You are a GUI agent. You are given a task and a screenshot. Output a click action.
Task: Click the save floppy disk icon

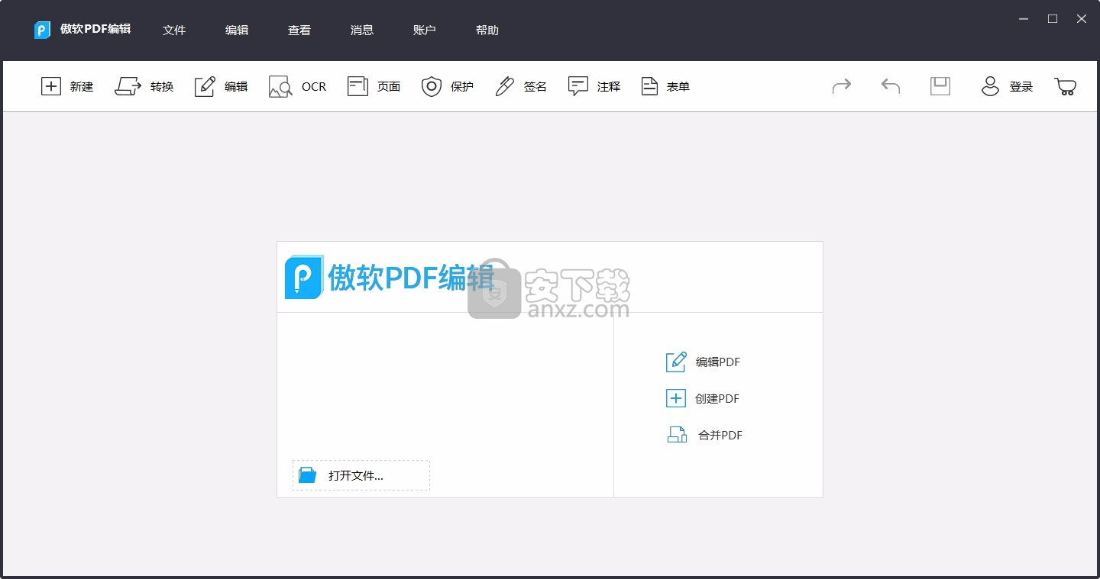click(x=940, y=86)
